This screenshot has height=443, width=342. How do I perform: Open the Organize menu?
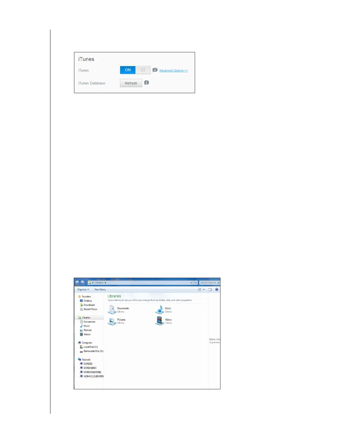pos(83,289)
